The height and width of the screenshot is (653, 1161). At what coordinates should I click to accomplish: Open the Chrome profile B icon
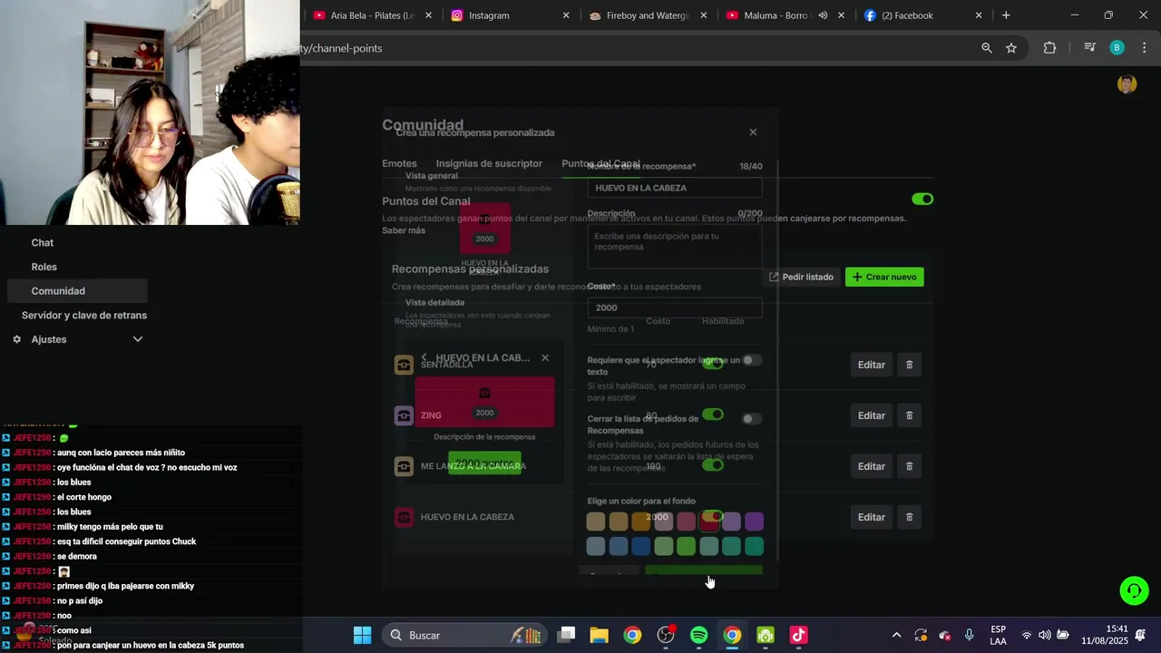[1117, 48]
